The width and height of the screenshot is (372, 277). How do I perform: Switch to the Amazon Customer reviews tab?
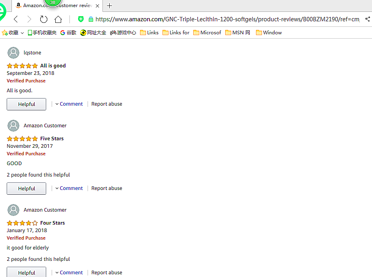pyautogui.click(x=55, y=6)
